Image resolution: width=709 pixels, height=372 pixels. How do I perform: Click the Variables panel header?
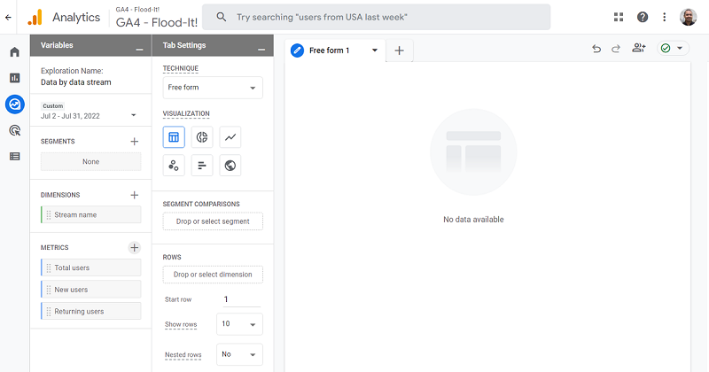91,45
